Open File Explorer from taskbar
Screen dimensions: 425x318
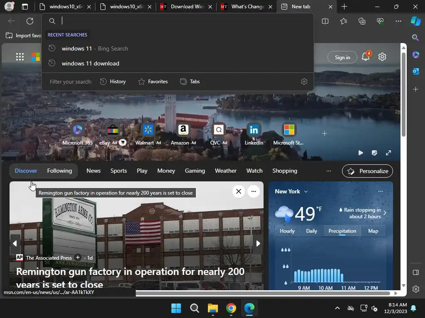(213, 308)
